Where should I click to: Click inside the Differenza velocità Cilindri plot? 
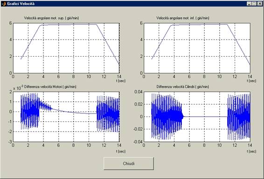[197, 117]
